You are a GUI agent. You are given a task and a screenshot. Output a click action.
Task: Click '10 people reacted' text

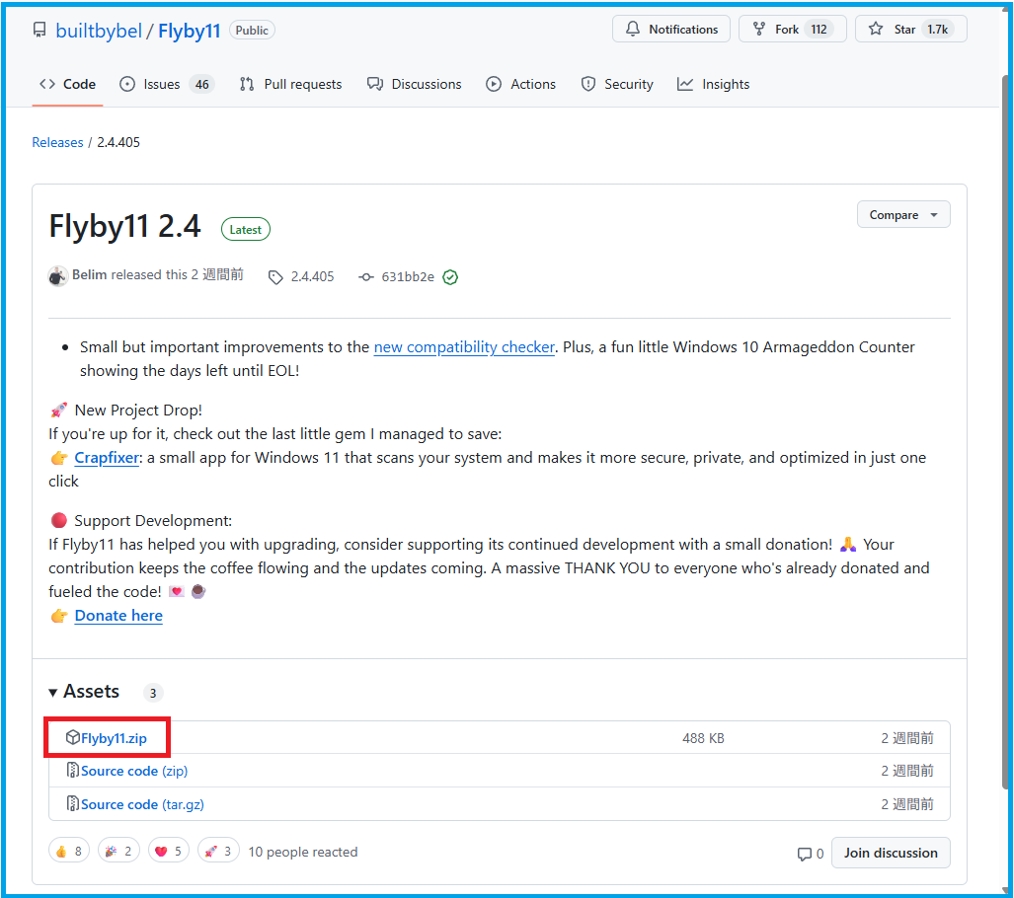pos(303,852)
